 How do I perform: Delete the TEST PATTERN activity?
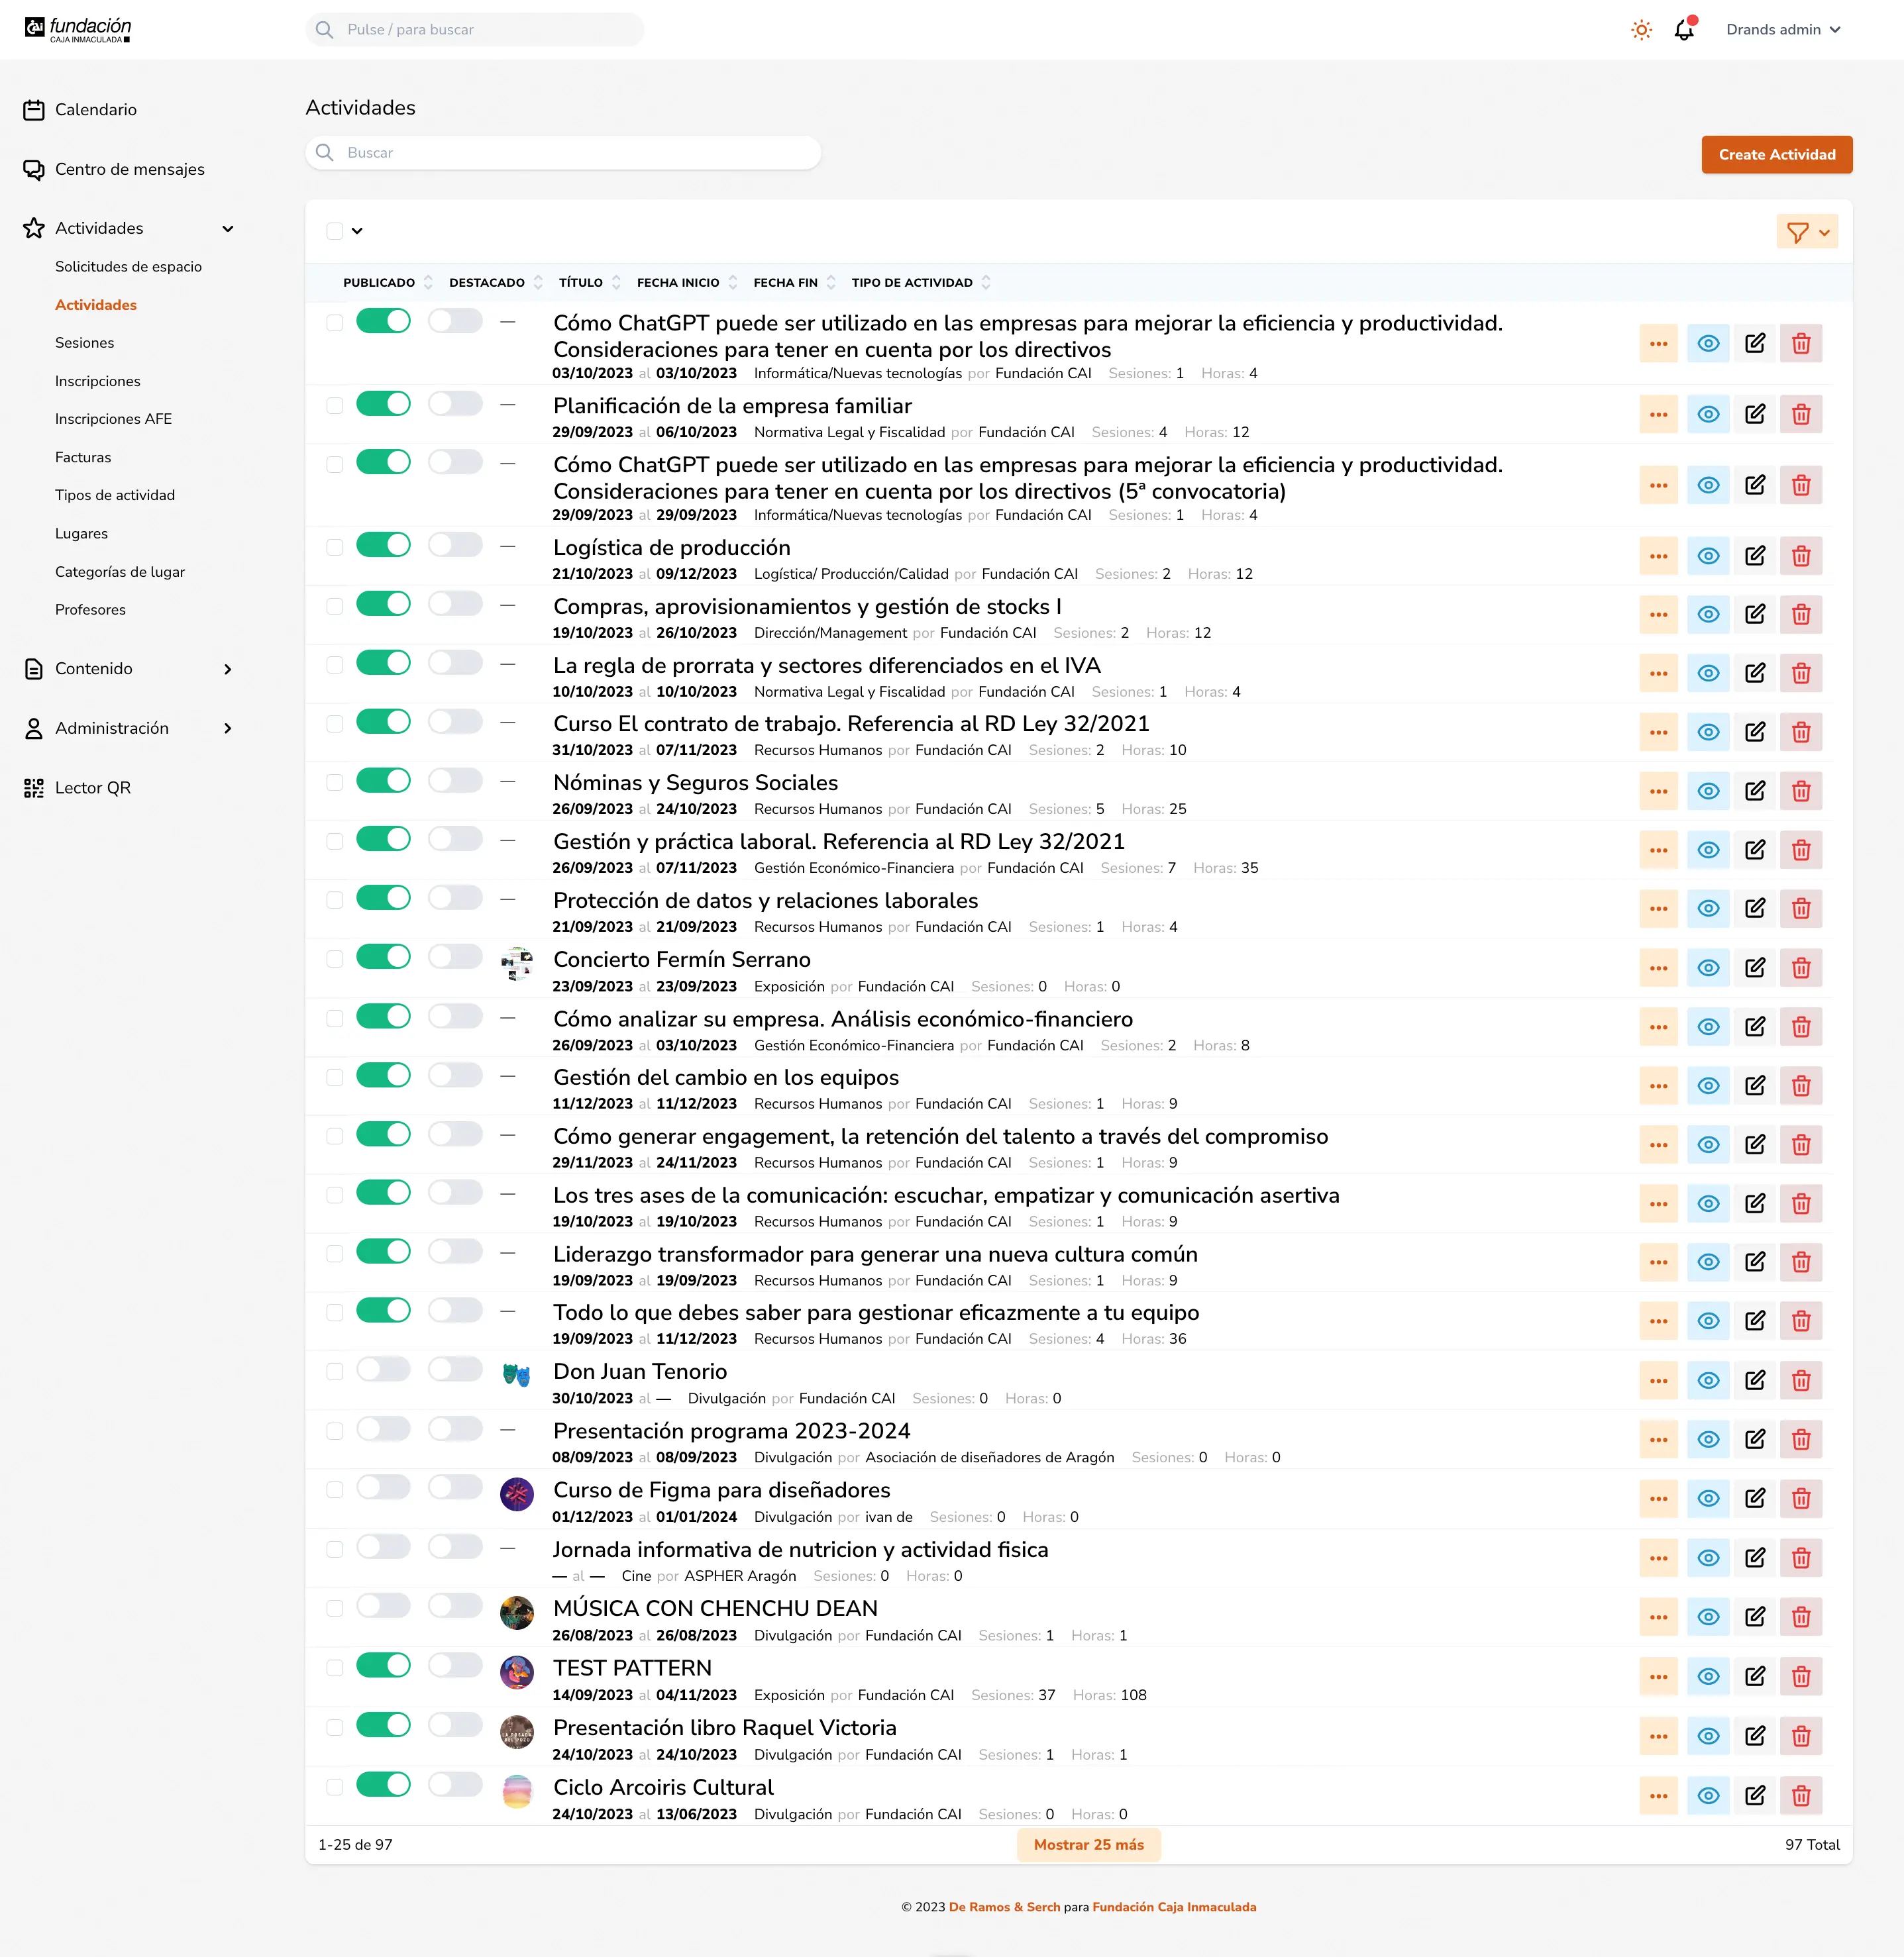click(x=1800, y=1677)
